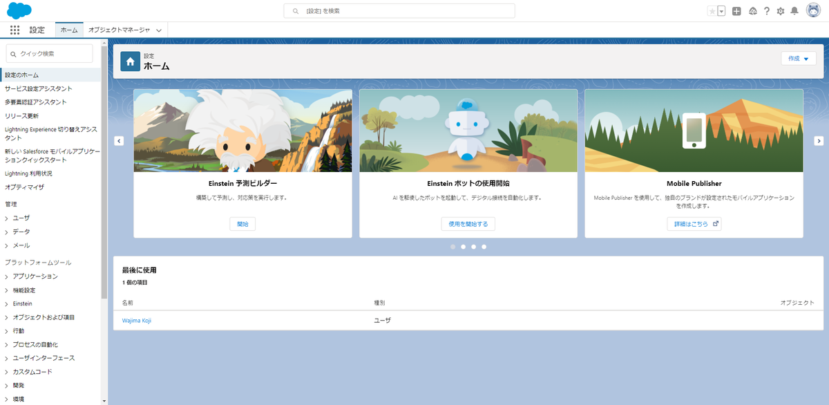Open the App Launcher grid icon
The width and height of the screenshot is (829, 405).
(15, 30)
